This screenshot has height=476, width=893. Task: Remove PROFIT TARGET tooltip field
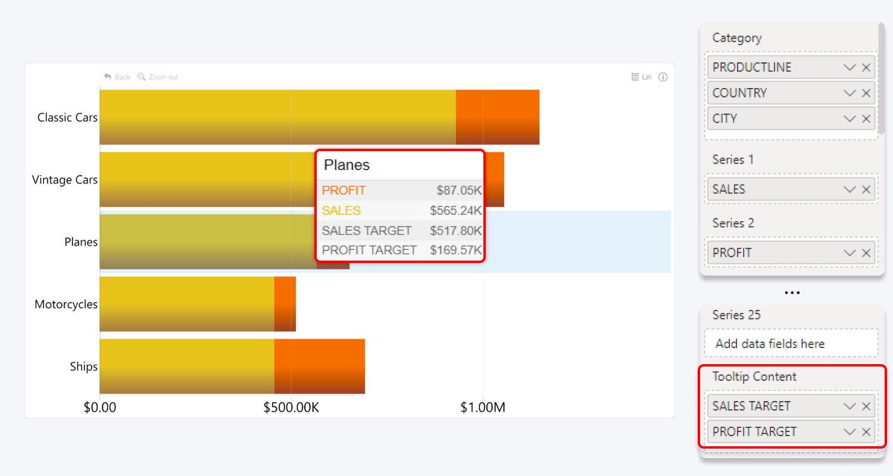(866, 432)
